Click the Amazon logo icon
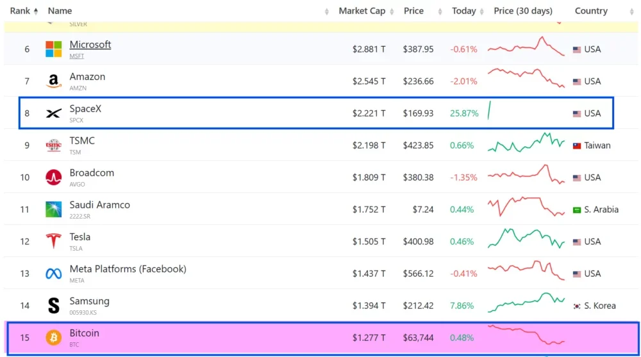This screenshot has width=641, height=357. (54, 81)
